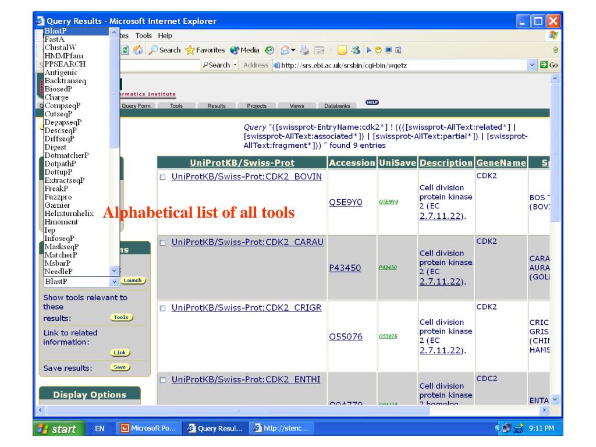Open the Search toolbar button
The image size is (596, 447).
point(165,50)
